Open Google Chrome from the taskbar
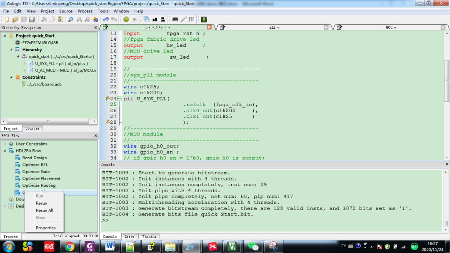Viewport: 450px width, 253px height. (x=70, y=246)
